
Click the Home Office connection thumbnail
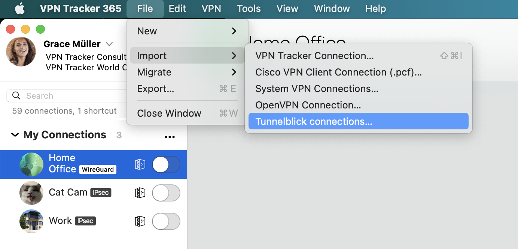point(31,164)
